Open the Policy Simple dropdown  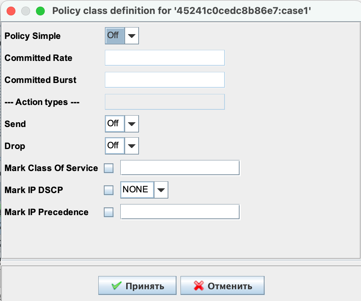131,36
